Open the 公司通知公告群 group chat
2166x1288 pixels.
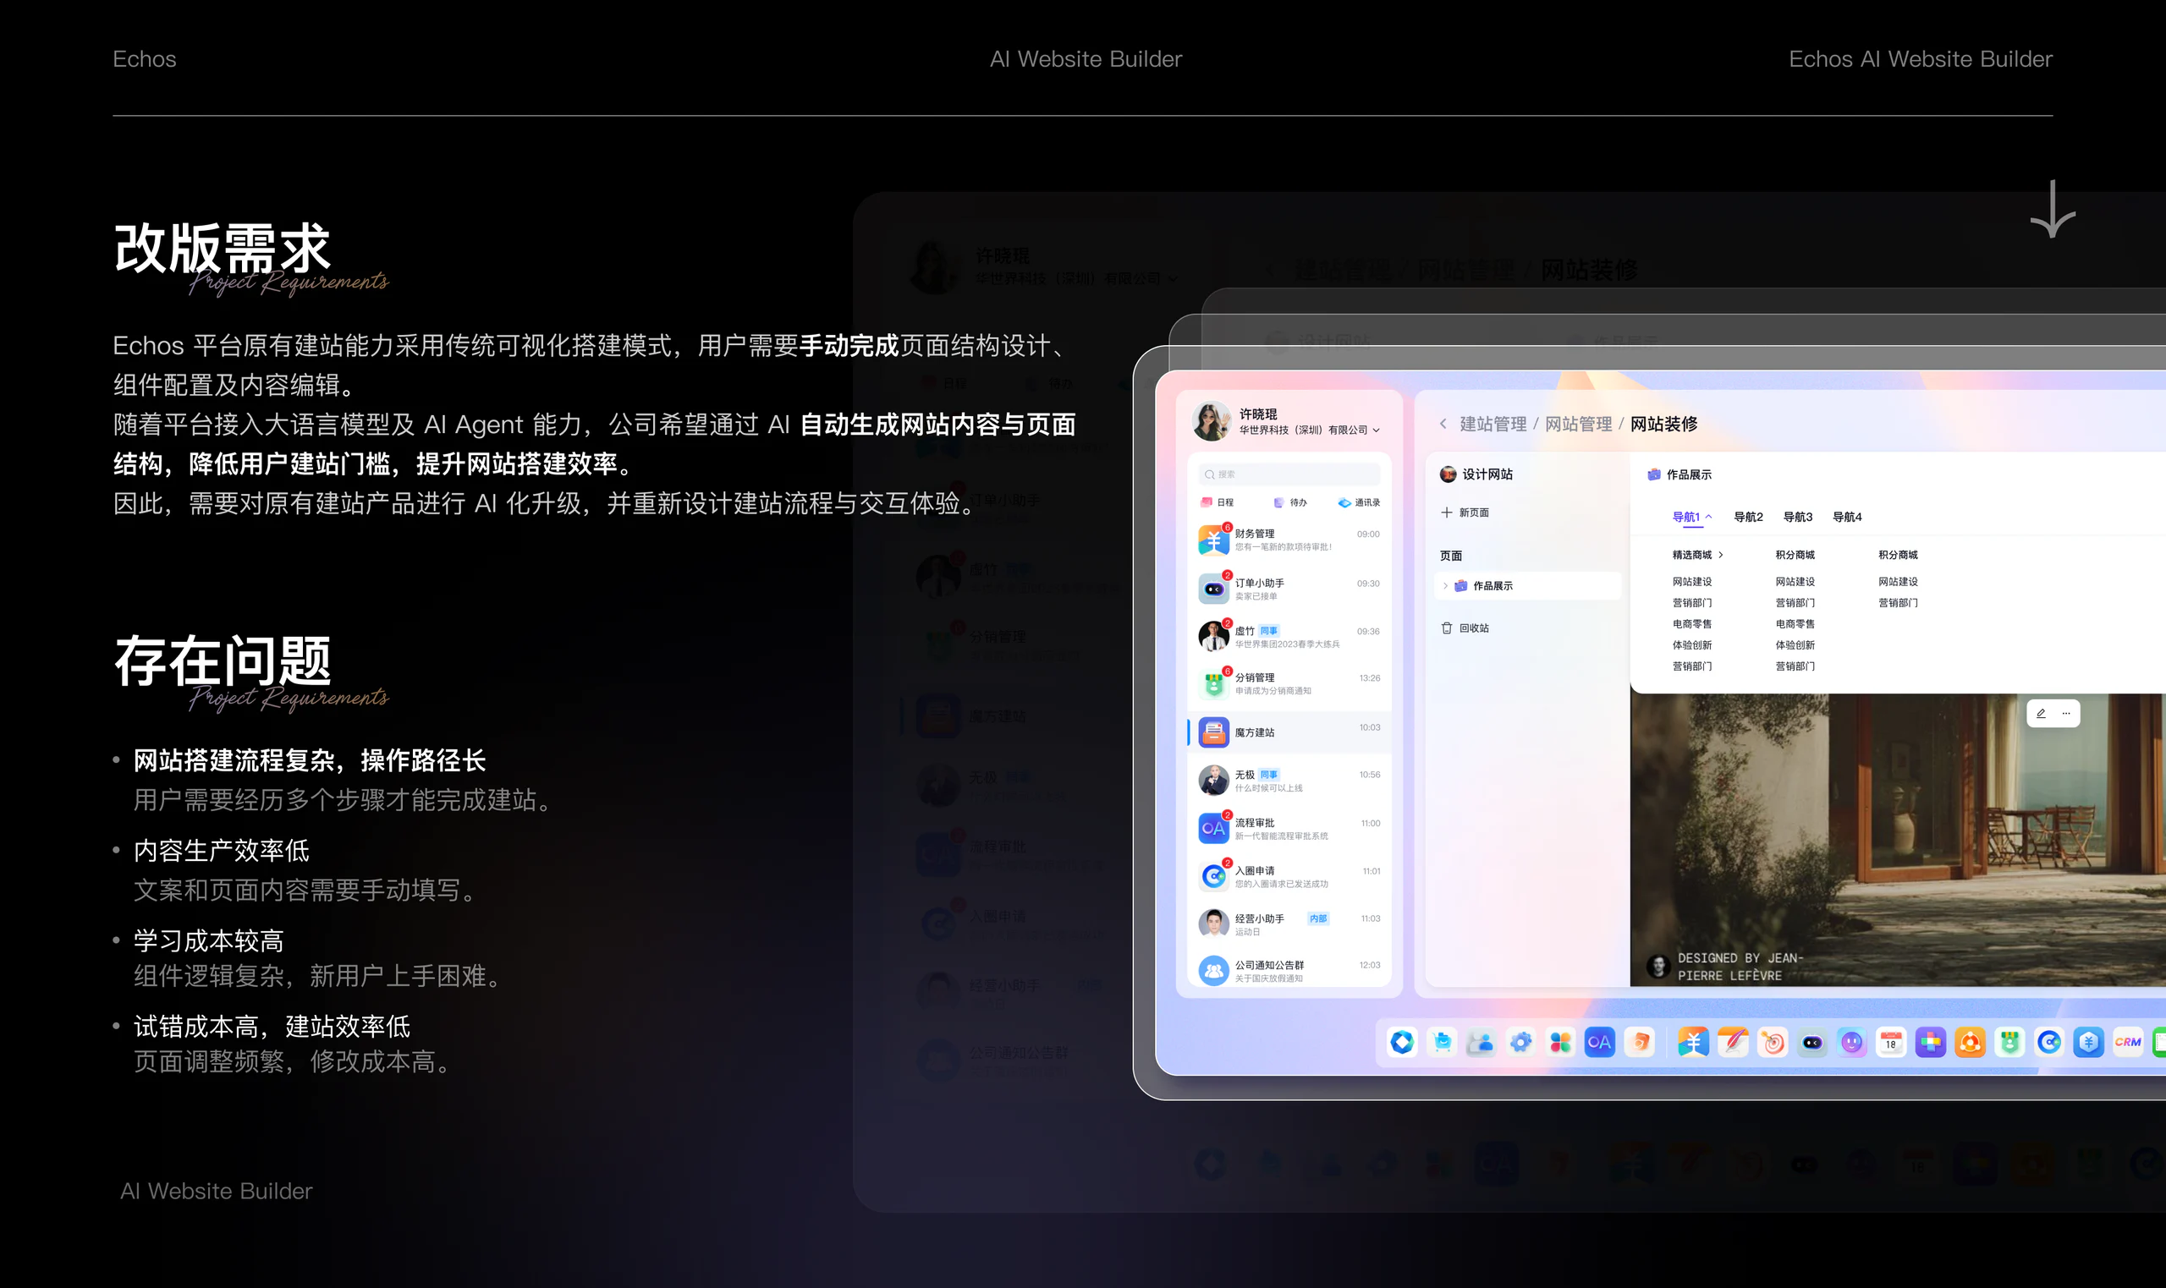pos(1289,971)
